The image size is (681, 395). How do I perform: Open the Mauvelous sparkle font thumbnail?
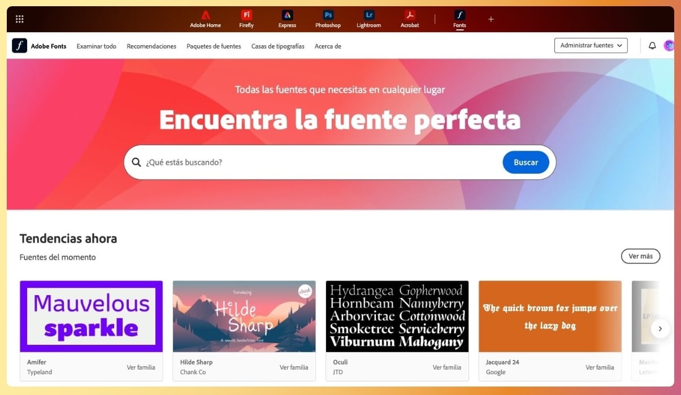(91, 317)
